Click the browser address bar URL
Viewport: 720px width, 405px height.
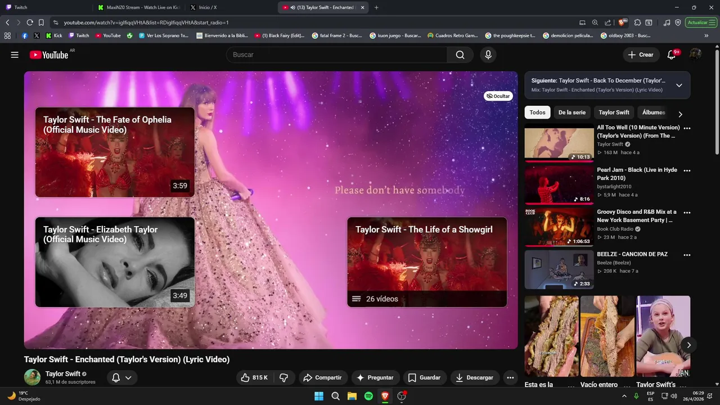[146, 22]
